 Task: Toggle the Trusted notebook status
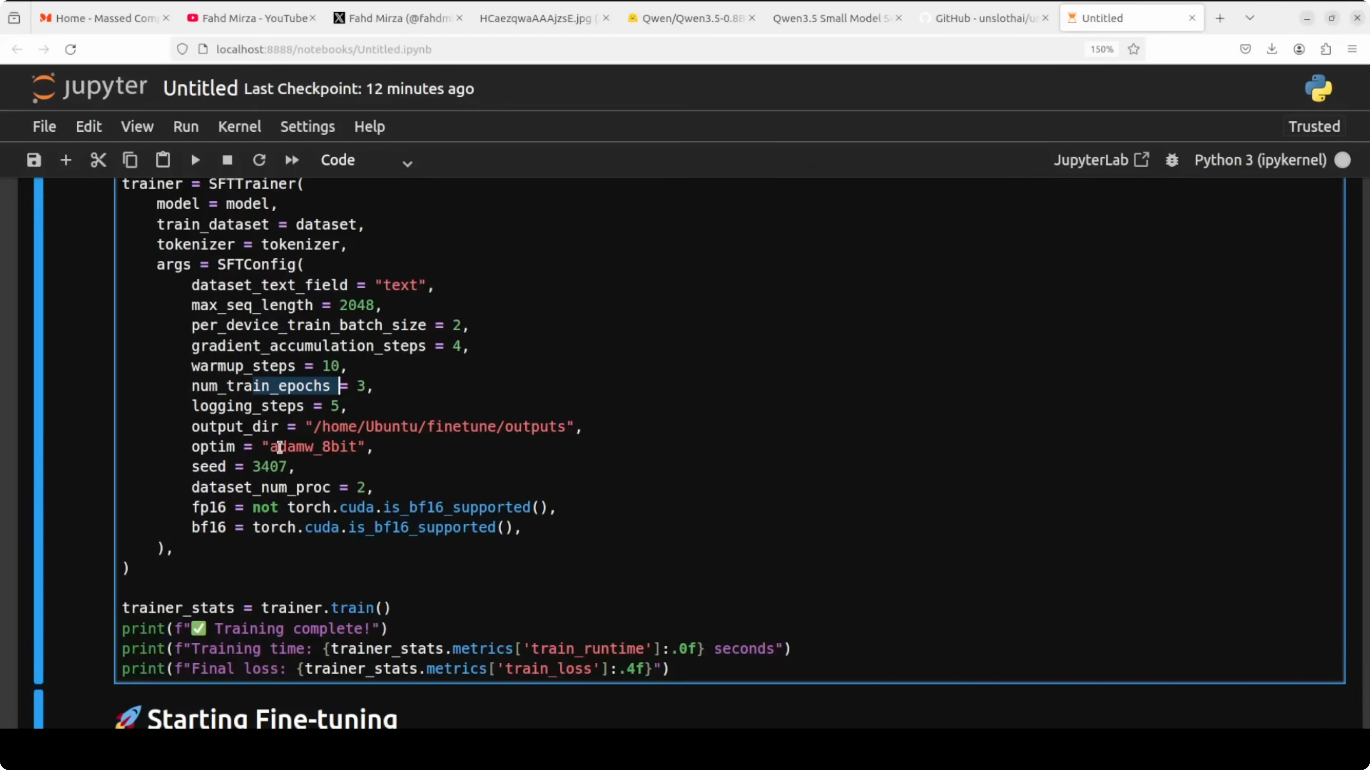[1314, 126]
